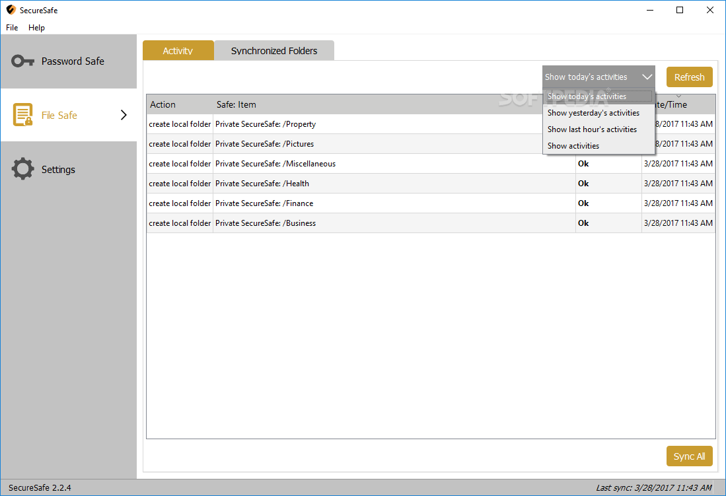Switch to the Synchronized Folders tab
726x496 pixels.
tap(274, 50)
